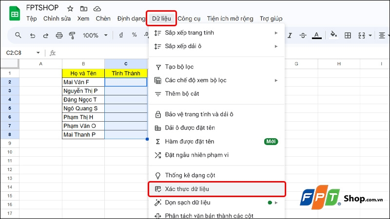Select the cell Đặng Ngọc T
This screenshot has width=390, height=219.
[x=83, y=100]
